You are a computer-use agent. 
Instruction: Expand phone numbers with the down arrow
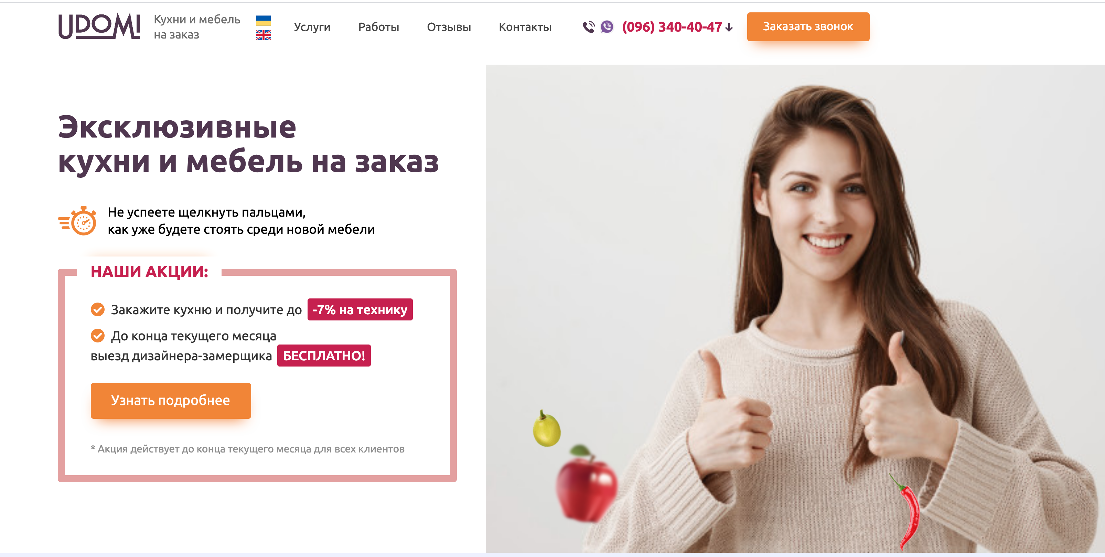pyautogui.click(x=729, y=28)
